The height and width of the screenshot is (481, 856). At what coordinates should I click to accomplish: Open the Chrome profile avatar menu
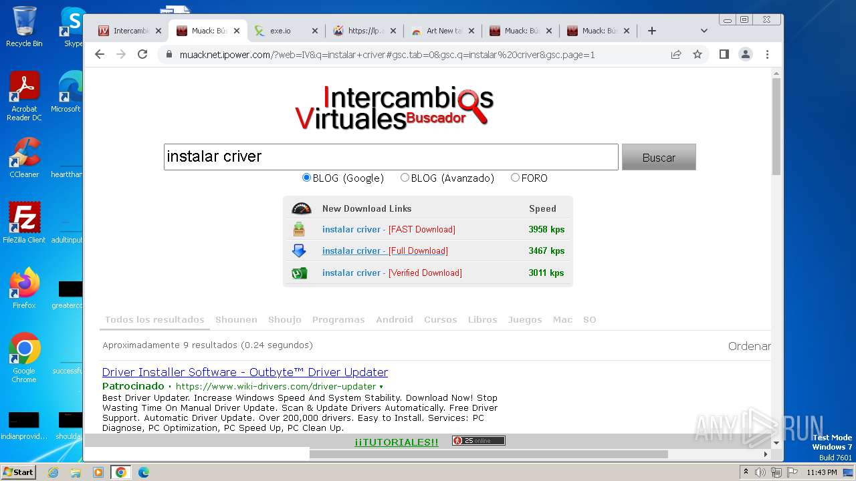[746, 54]
